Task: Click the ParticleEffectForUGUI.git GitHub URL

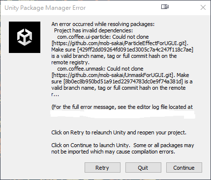Action: pyautogui.click(x=120, y=43)
